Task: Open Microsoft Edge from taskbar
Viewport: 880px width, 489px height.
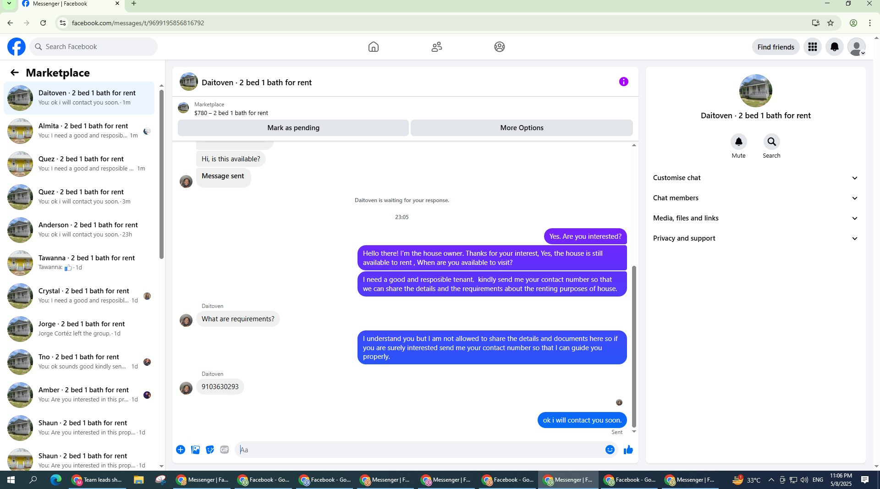Action: (56, 480)
